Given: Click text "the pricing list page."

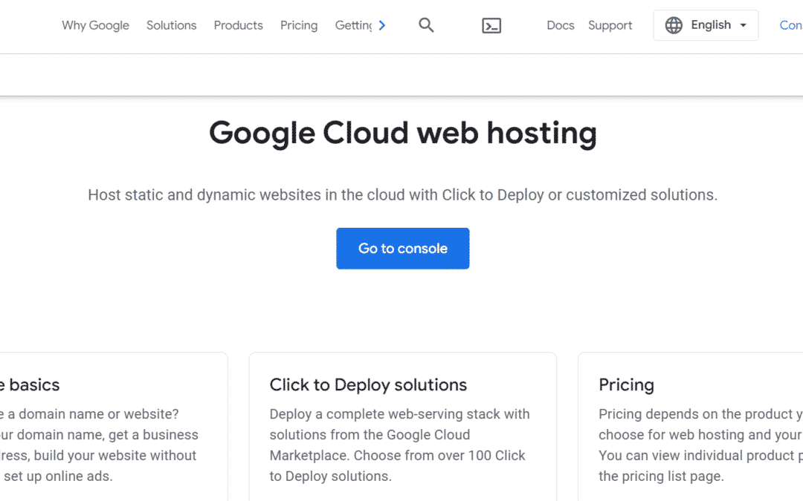Looking at the screenshot, I should pos(661,477).
